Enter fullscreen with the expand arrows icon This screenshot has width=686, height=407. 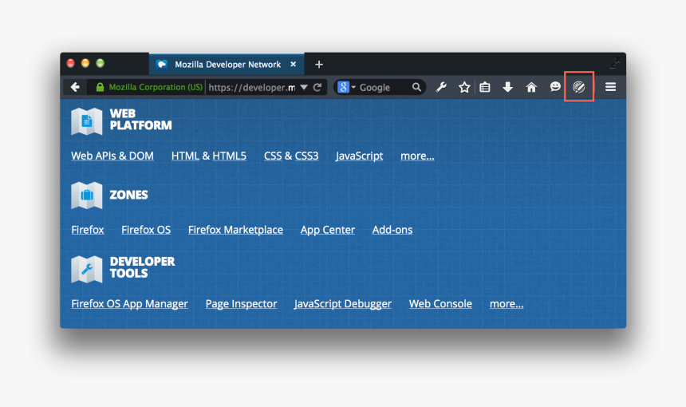tap(615, 64)
